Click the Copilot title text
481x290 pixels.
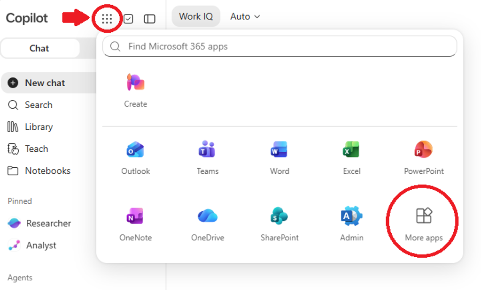(27, 18)
